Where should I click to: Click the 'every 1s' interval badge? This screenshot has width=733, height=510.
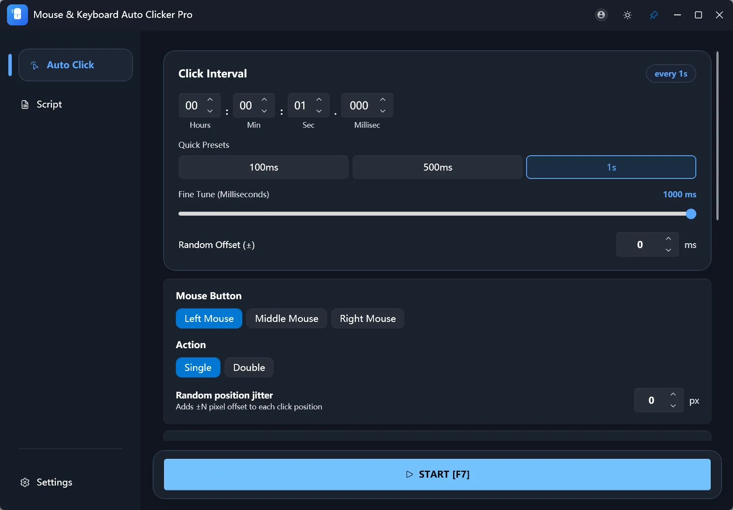coord(671,73)
